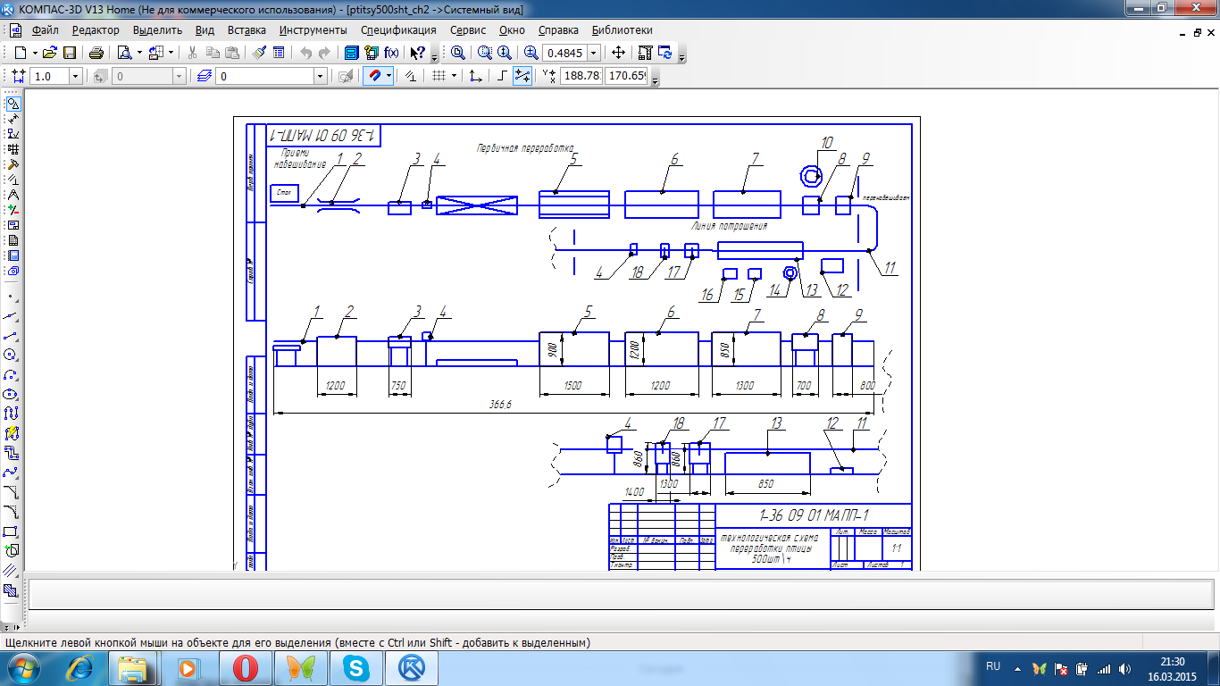The height and width of the screenshot is (686, 1220).
Task: Open the disabled state number dropdown
Action: click(179, 77)
